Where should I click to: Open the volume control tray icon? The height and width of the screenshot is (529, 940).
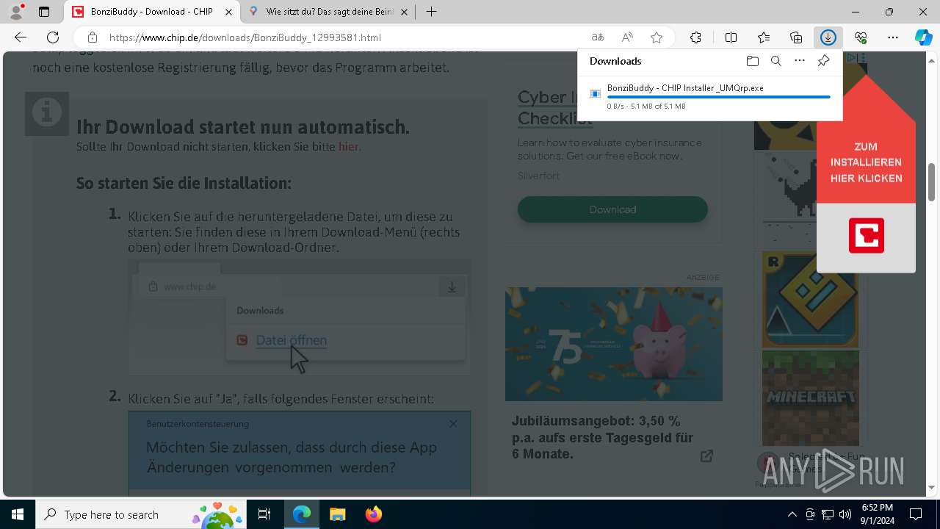(x=845, y=514)
